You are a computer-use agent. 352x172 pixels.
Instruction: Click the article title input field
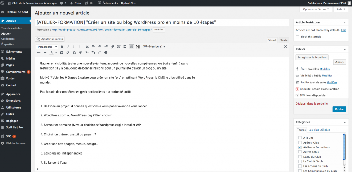point(162,22)
